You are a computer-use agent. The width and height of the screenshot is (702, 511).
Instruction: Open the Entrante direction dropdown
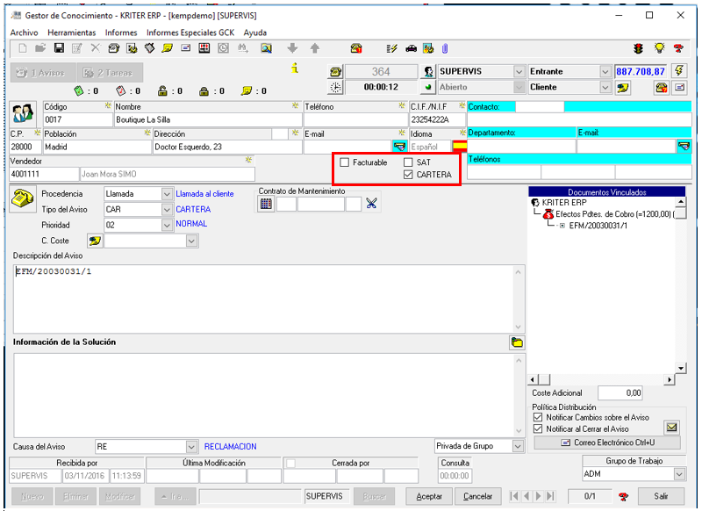click(x=605, y=71)
